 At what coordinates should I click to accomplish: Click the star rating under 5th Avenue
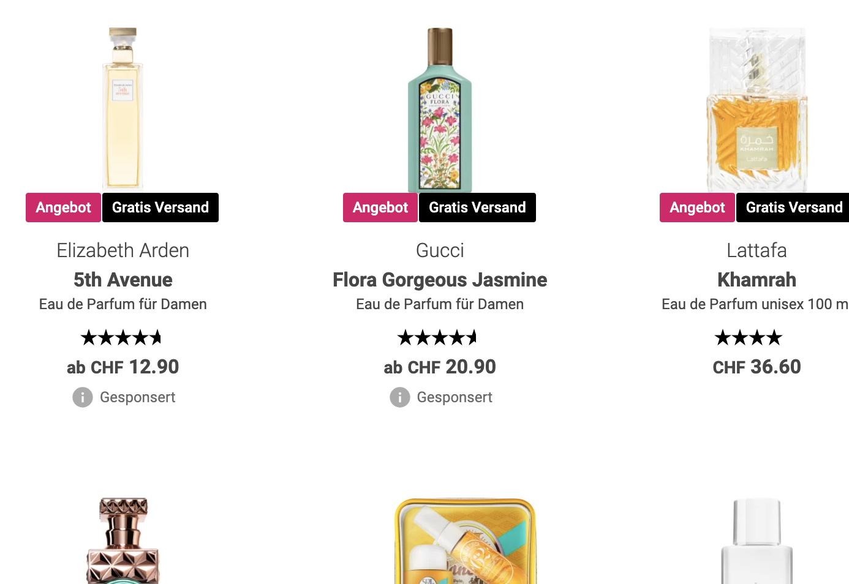pos(121,337)
